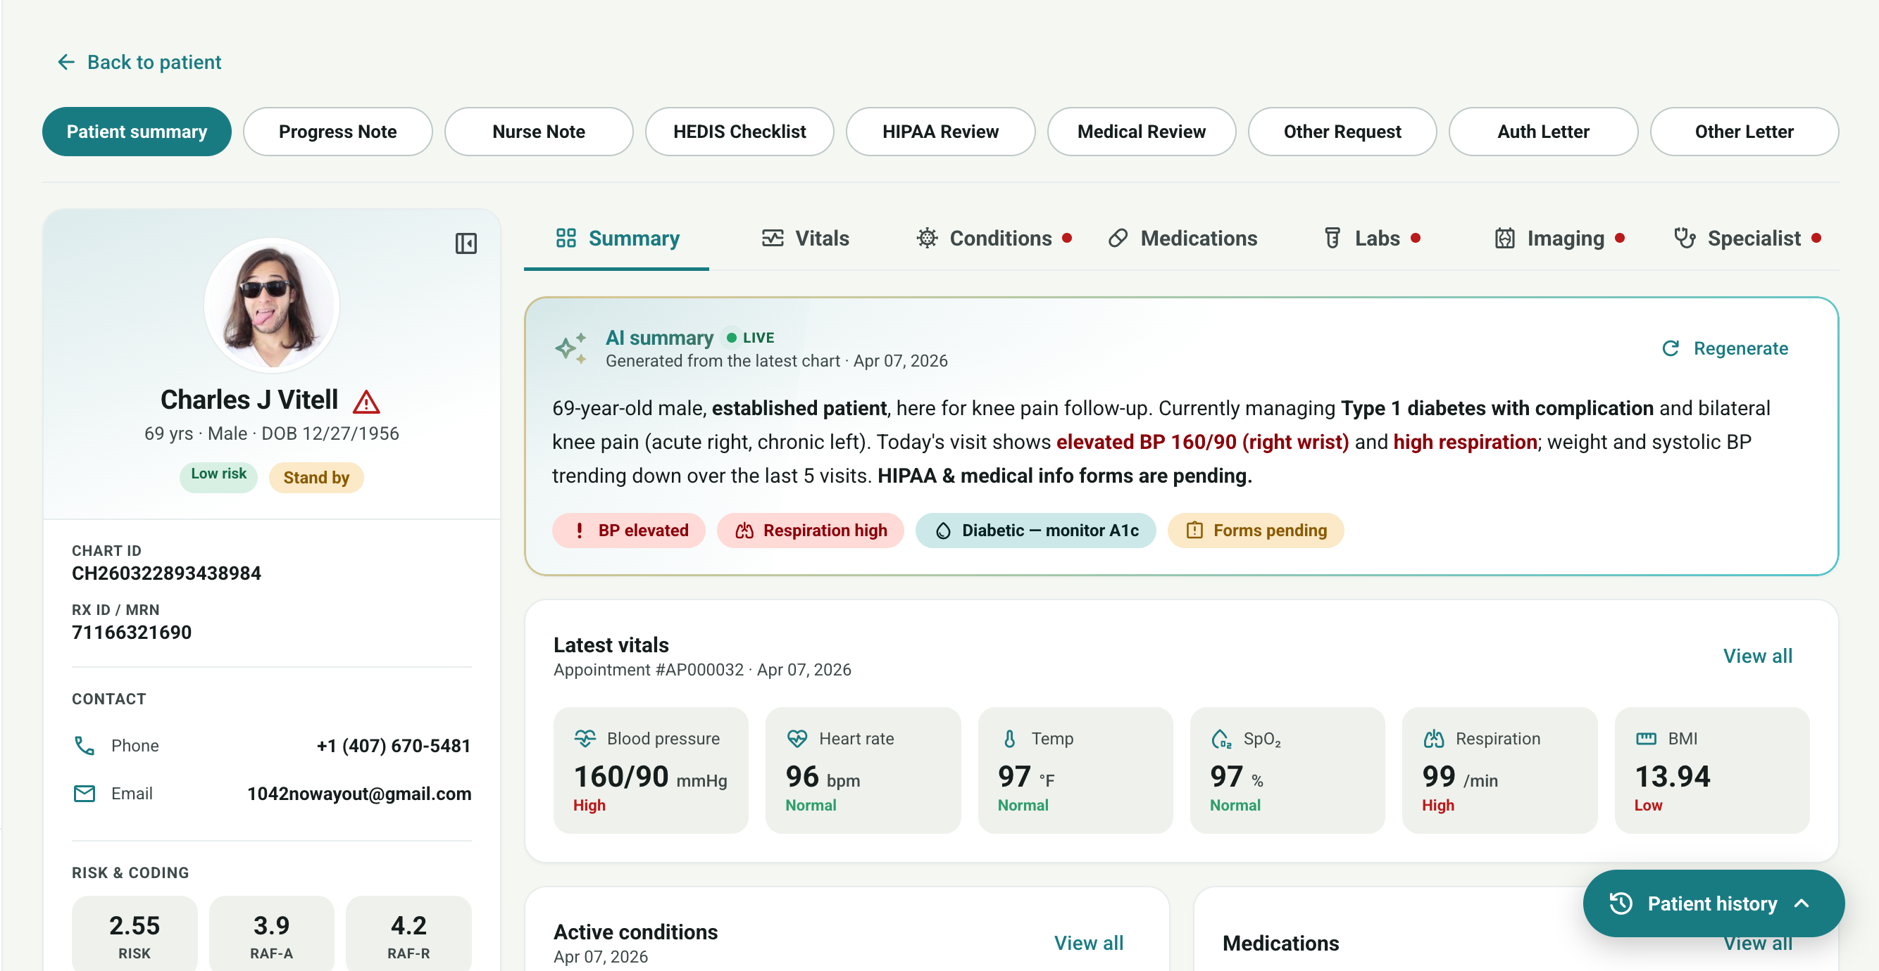Viewport: 1879px width, 971px height.
Task: Click the RAF-A 3.9 score card
Action: (x=271, y=934)
